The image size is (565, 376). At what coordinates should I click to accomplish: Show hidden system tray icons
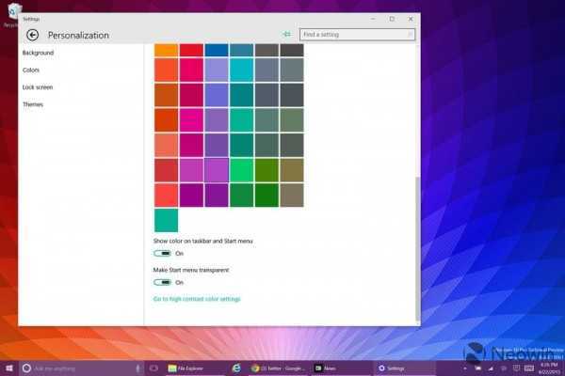465,368
